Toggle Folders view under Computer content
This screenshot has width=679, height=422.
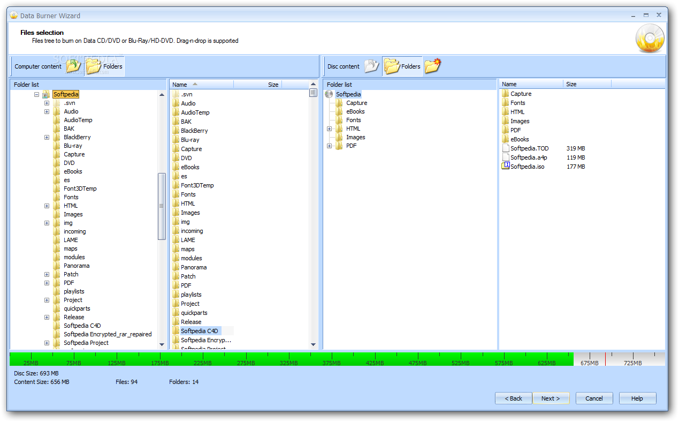coord(104,66)
